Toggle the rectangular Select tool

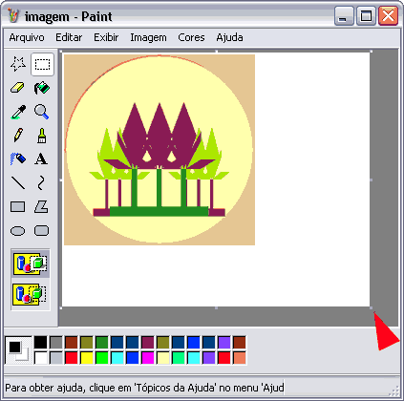pos(42,64)
